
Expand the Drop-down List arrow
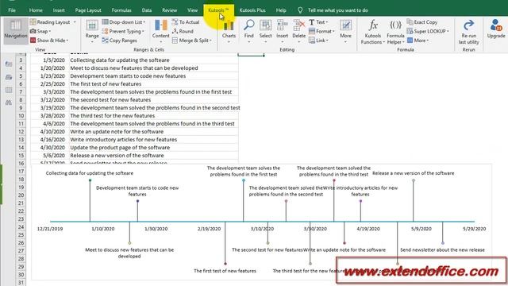pos(144,22)
